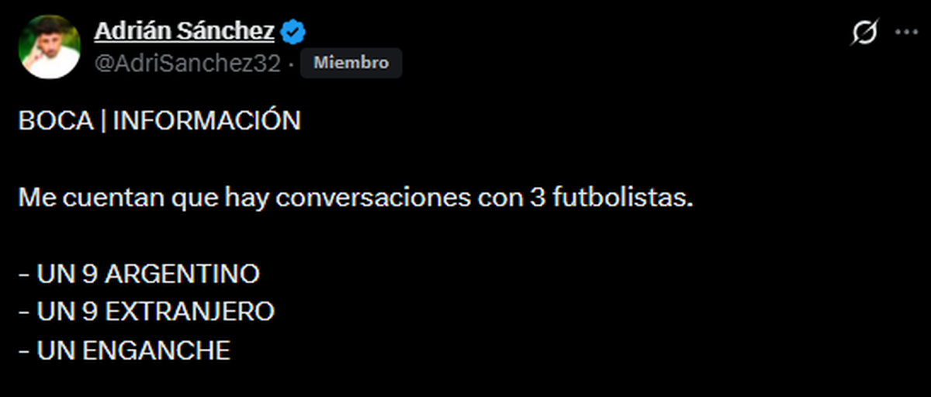Image resolution: width=931 pixels, height=397 pixels.
Task: Click the @AdriSanchez32 handle
Action: click(187, 64)
